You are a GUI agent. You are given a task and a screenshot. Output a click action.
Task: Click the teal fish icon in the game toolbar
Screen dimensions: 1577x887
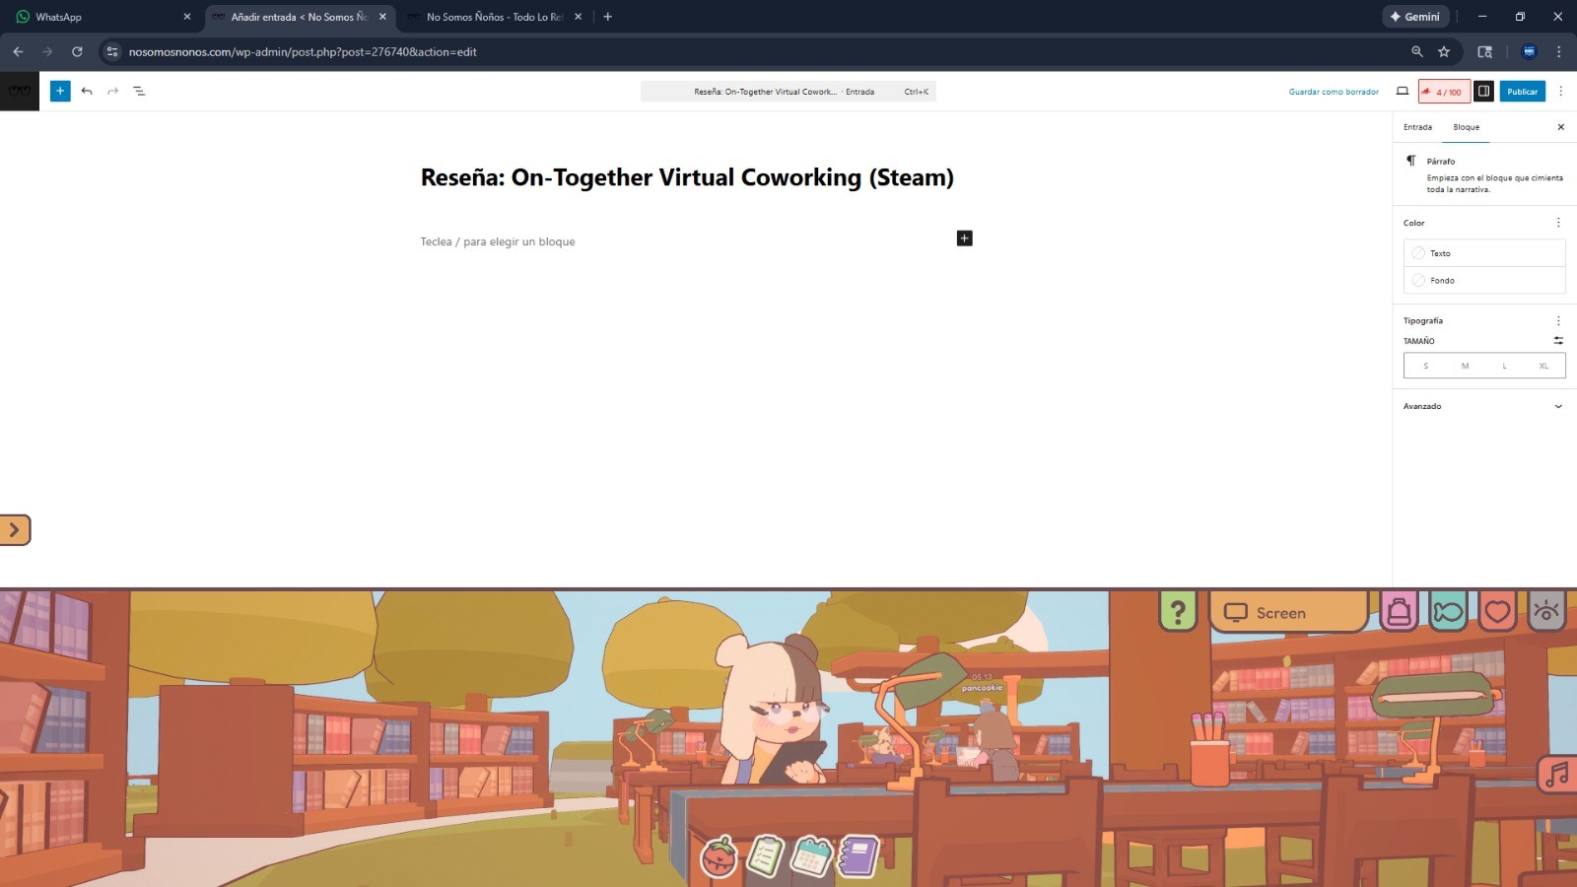tap(1447, 611)
